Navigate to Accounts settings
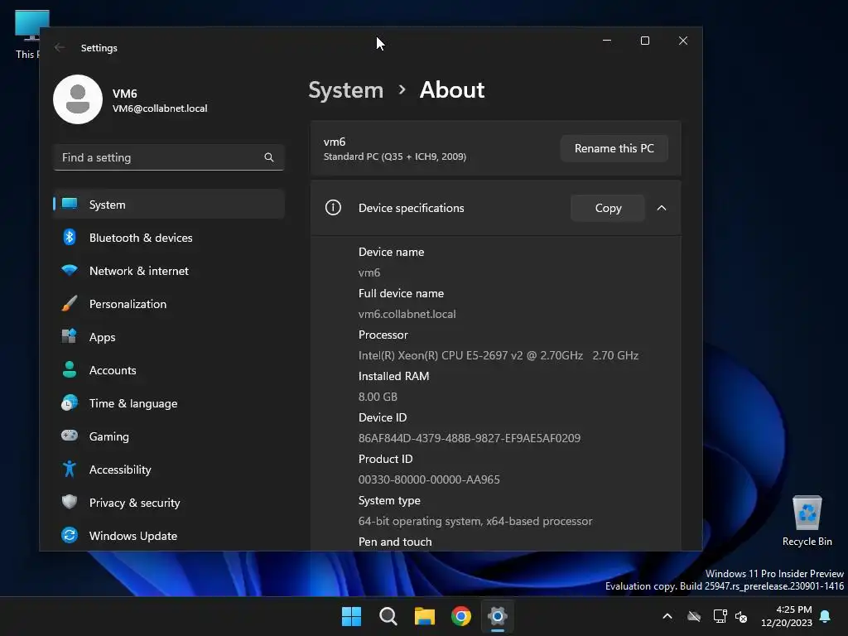The height and width of the screenshot is (636, 848). [169, 370]
